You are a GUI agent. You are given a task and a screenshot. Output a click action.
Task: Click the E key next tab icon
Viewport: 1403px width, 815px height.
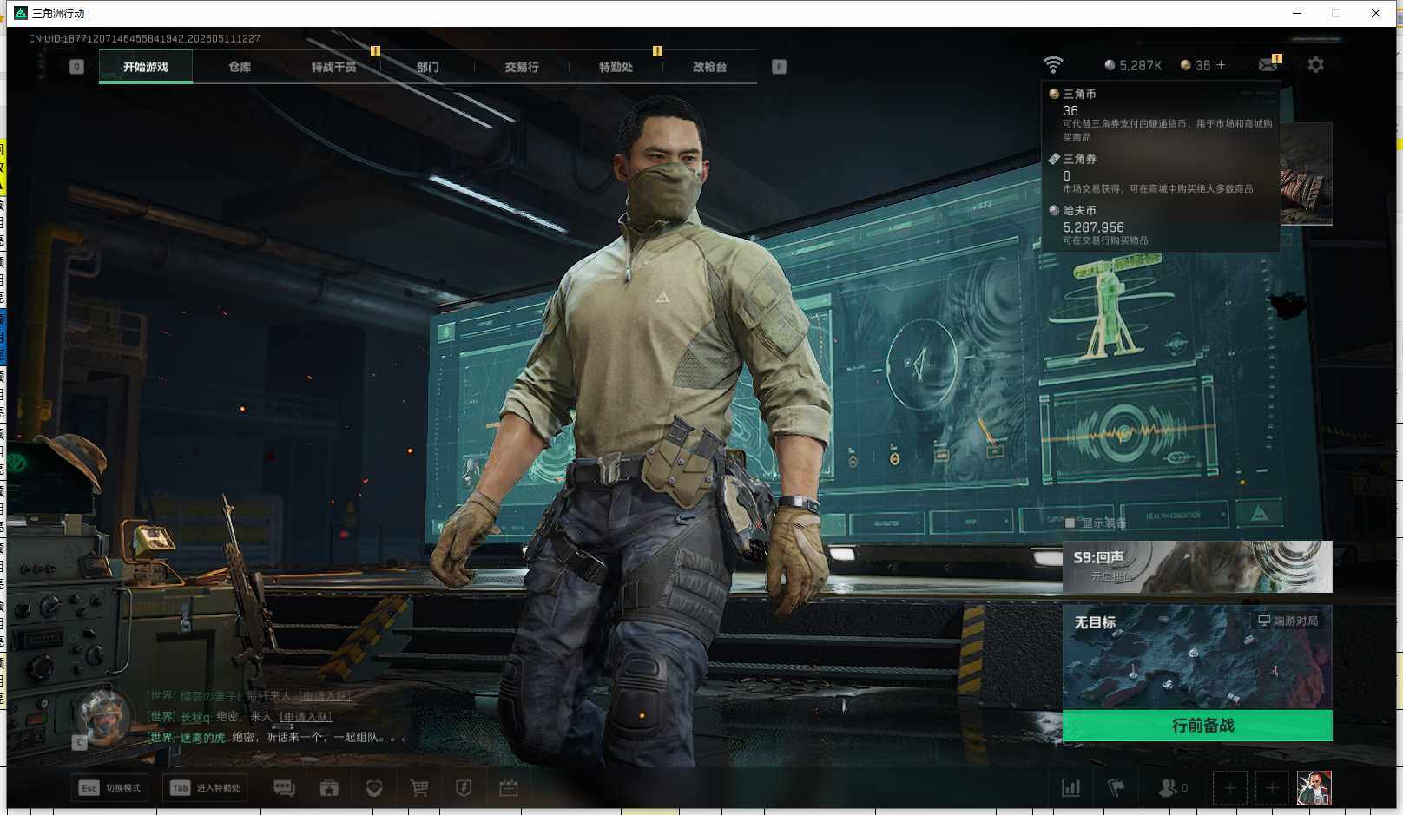tap(779, 67)
